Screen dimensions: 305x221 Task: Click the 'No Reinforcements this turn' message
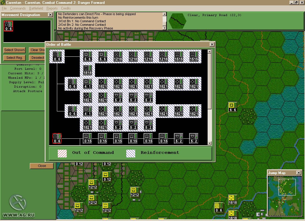78,18
